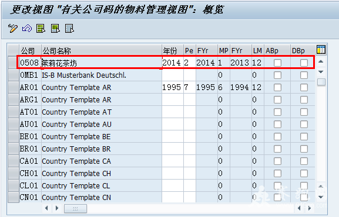Click the undo change arrow icon

[x=27, y=29]
